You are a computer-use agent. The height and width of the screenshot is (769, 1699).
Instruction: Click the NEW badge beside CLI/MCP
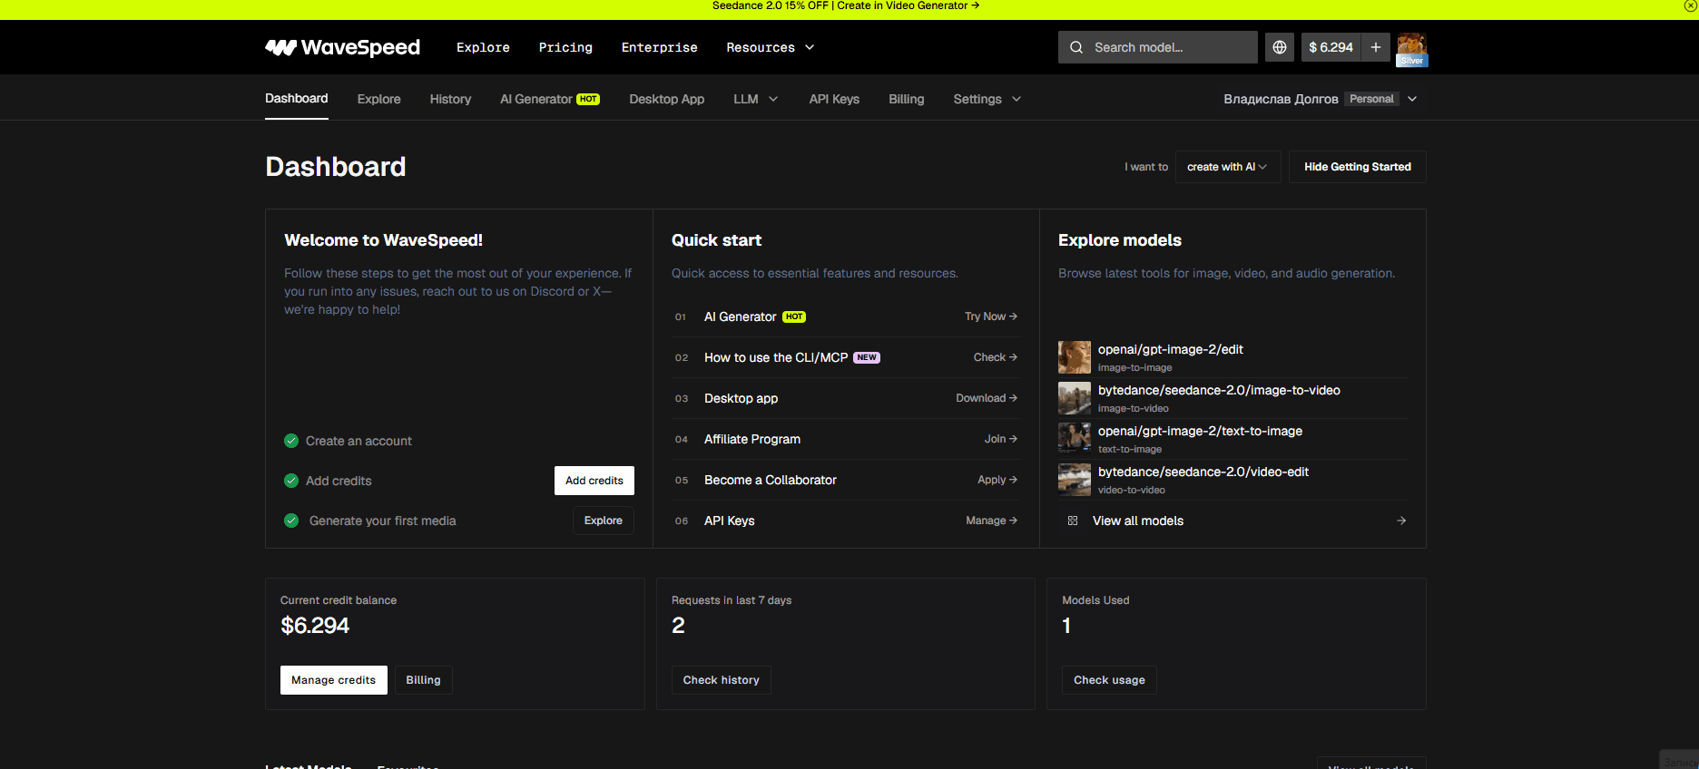pyautogui.click(x=867, y=357)
